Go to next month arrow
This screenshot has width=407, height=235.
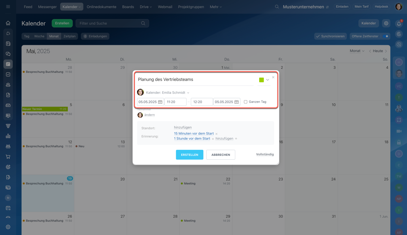[386, 51]
